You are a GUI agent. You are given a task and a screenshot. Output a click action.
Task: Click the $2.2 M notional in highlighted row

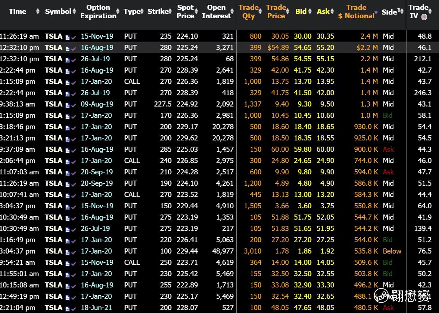pyautogui.click(x=367, y=47)
